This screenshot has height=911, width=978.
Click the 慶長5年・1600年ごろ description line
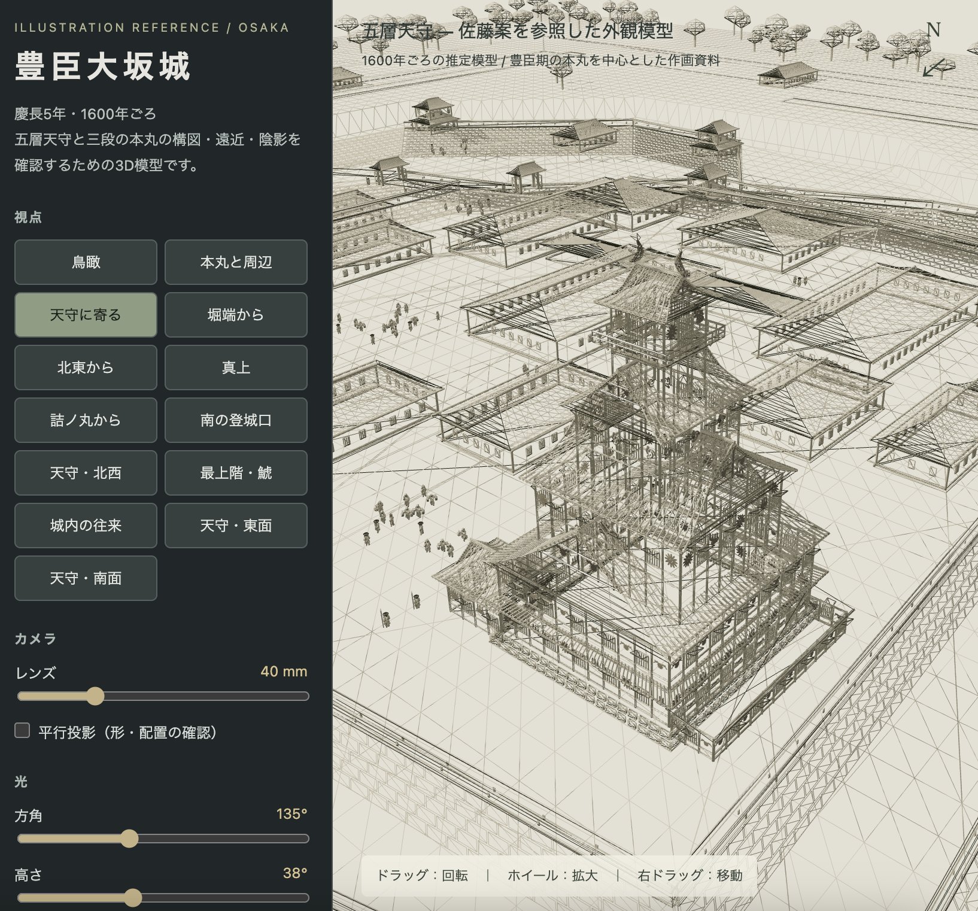click(x=85, y=114)
